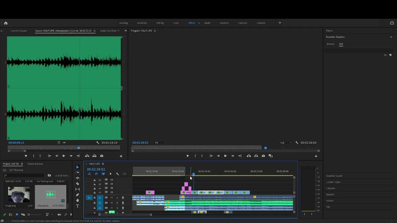Screen dimensions: 397x223
Task: Open the Media Browser tab
Action: pyautogui.click(x=35, y=164)
